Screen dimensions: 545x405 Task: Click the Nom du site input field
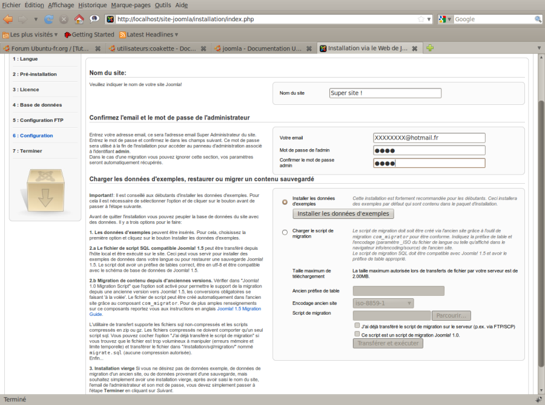385,93
